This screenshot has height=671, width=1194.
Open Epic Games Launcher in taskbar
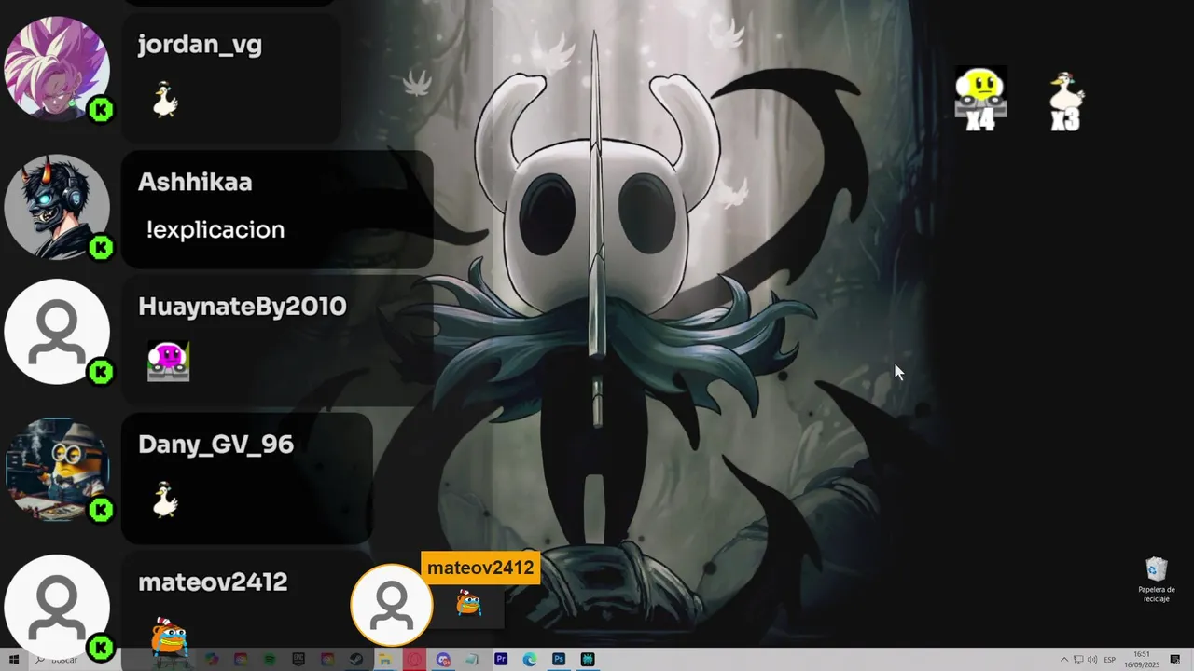pos(298,659)
